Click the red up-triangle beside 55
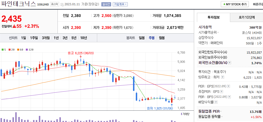Screen dimensions: 263x122 [14, 26]
